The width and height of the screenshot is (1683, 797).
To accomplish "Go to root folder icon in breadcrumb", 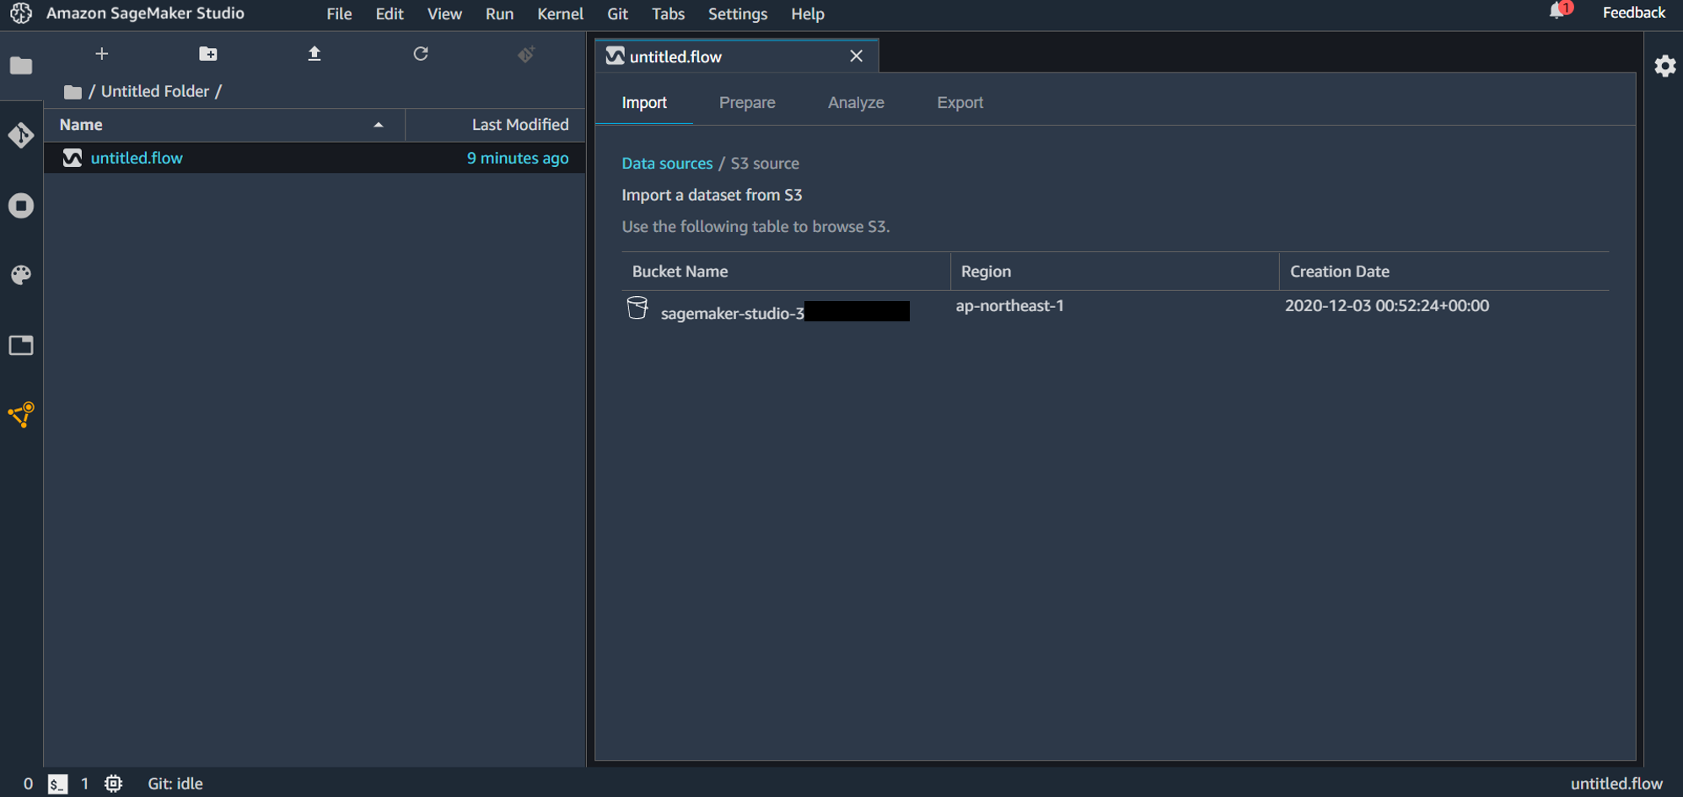I will point(73,92).
